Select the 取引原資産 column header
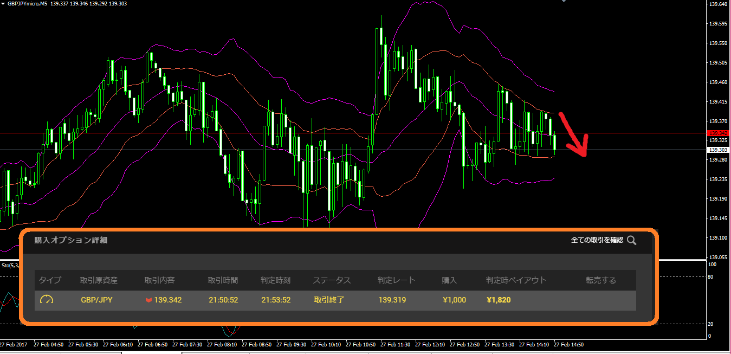The image size is (731, 354). tap(99, 280)
